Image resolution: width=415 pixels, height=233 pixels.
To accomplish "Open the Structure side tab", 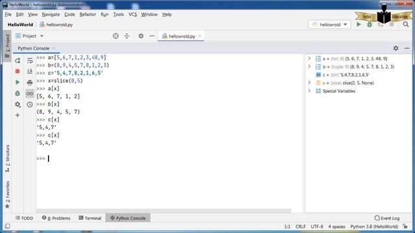I will pyautogui.click(x=7, y=159).
